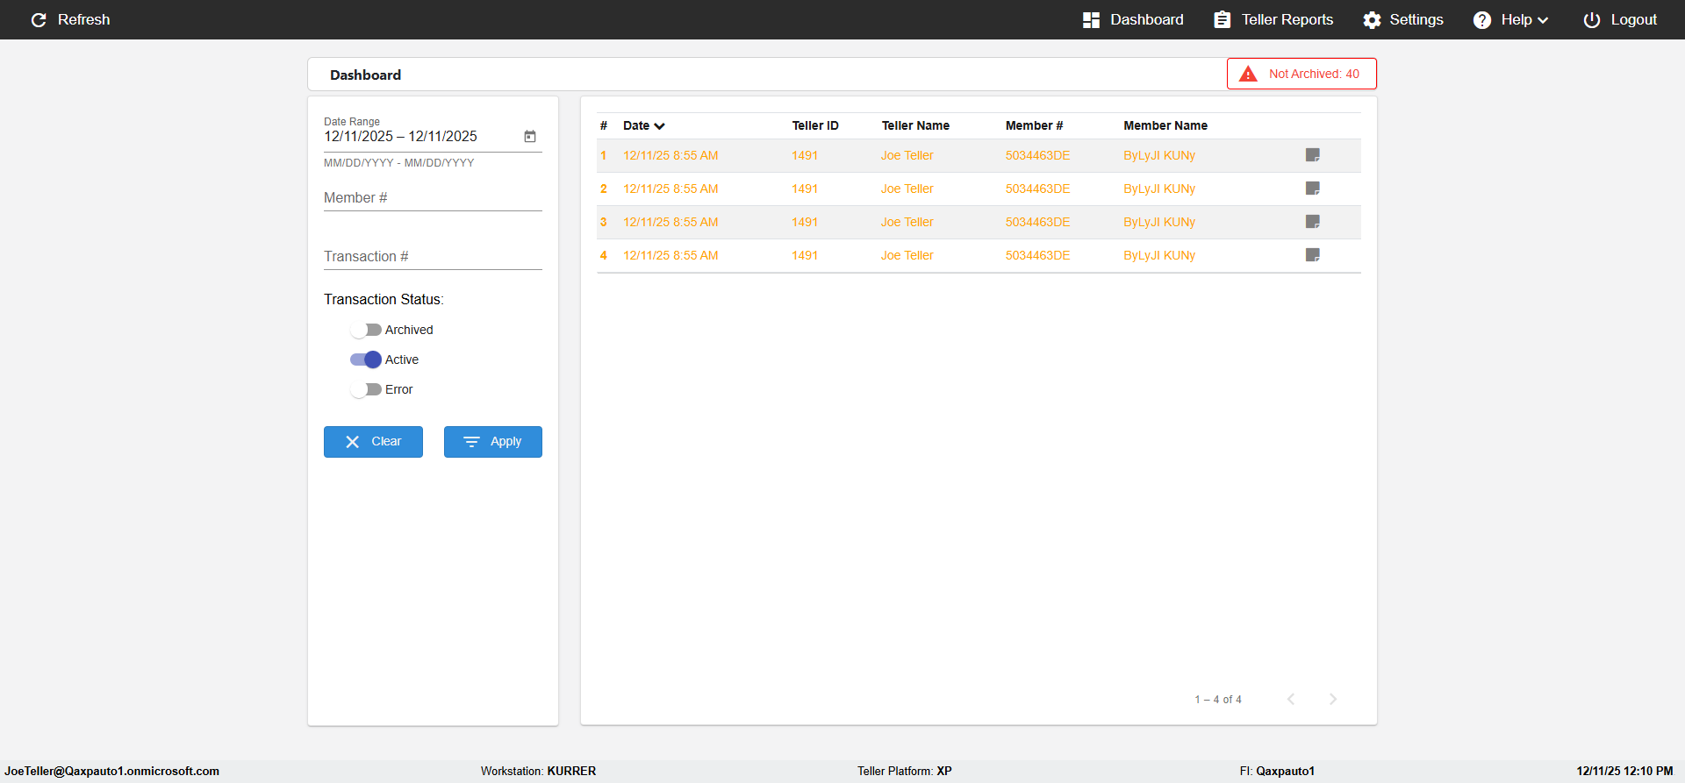
Task: Toggle the Error status switch
Action: (365, 389)
